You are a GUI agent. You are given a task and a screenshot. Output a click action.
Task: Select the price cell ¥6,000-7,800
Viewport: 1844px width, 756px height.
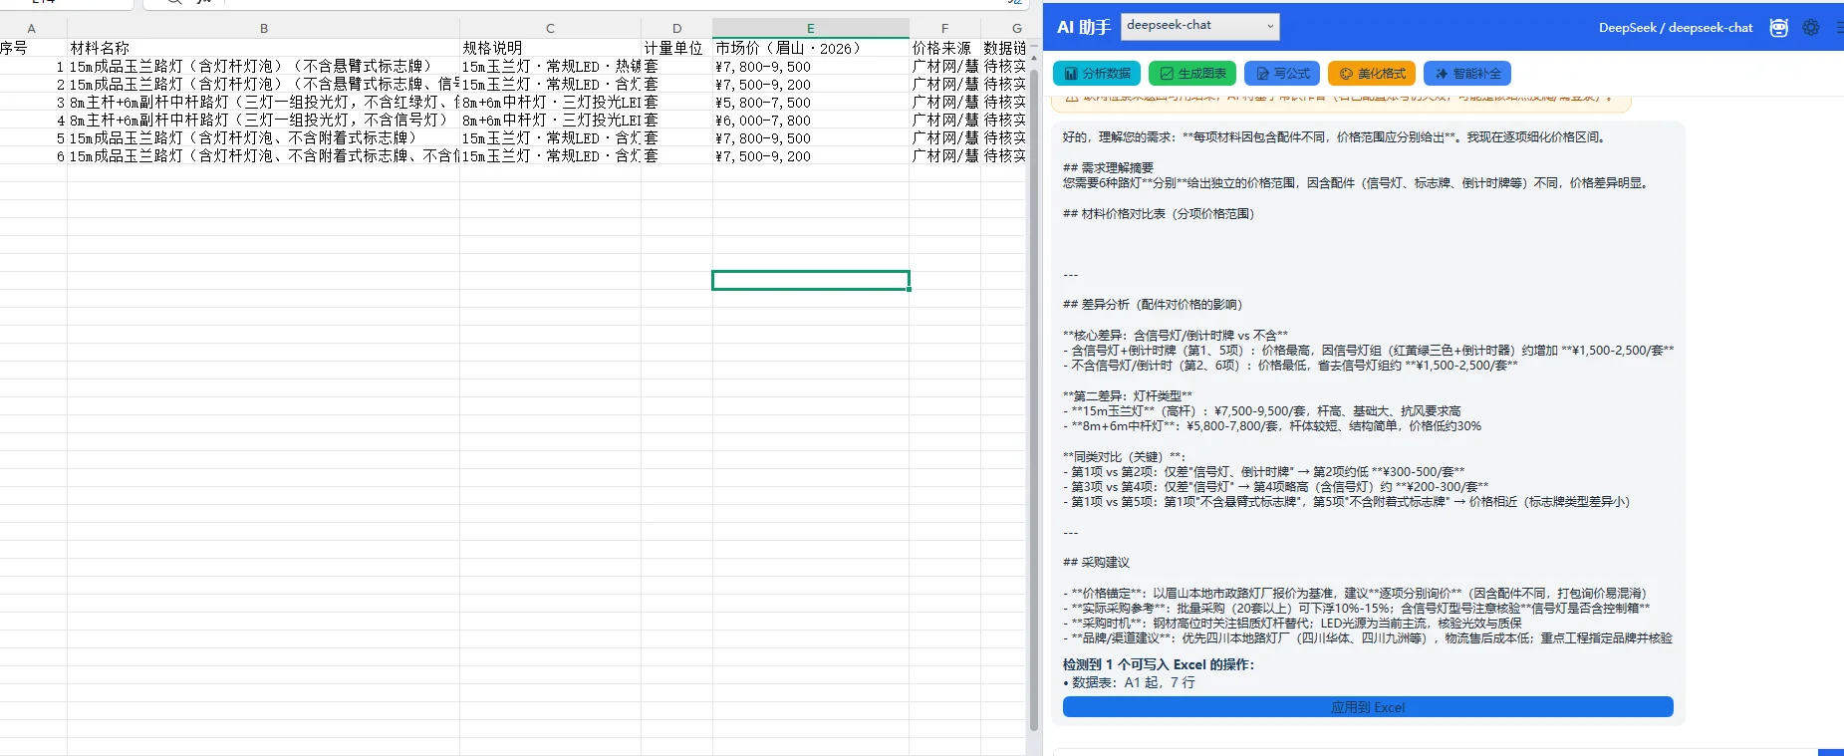(x=811, y=121)
